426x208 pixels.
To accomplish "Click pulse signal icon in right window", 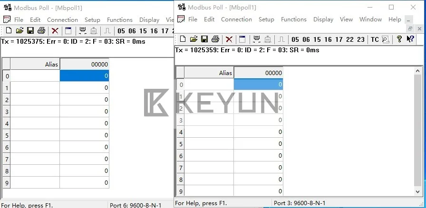I will pyautogui.click(x=281, y=39).
